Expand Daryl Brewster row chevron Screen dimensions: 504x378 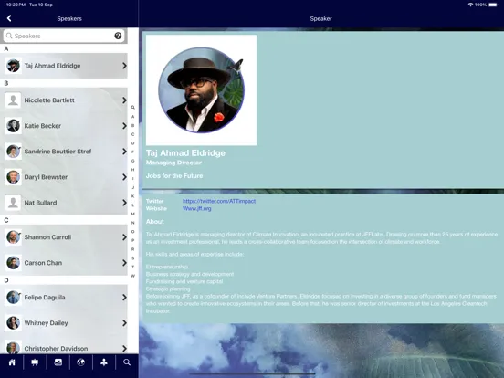tap(124, 177)
